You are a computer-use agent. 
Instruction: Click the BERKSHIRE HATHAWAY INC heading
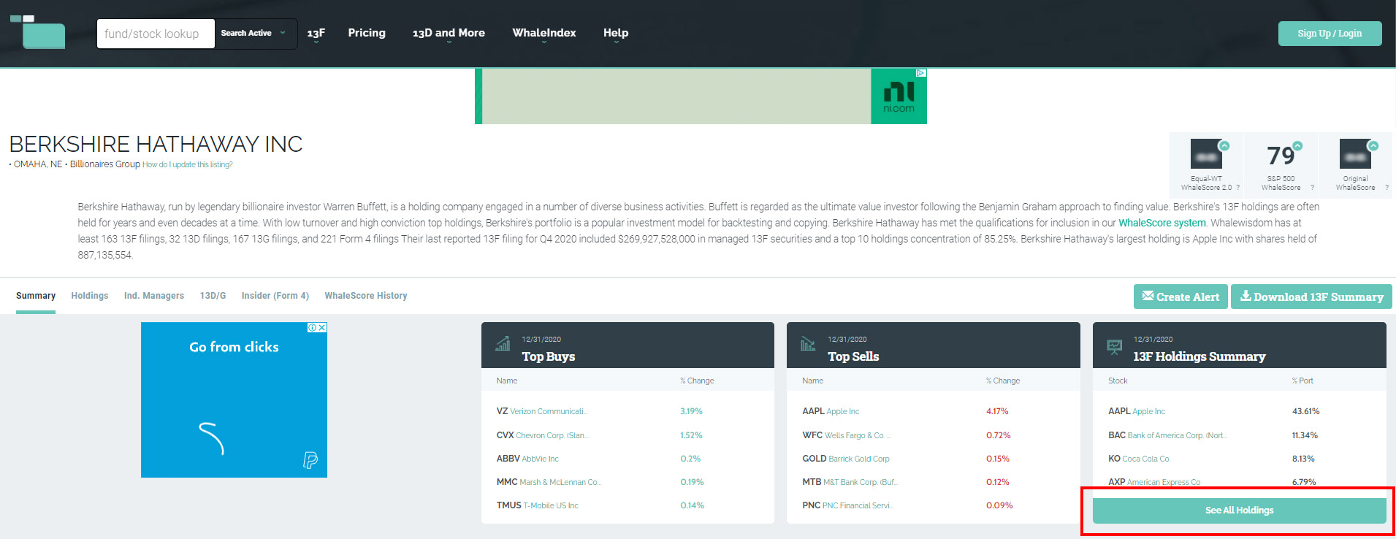click(x=156, y=144)
